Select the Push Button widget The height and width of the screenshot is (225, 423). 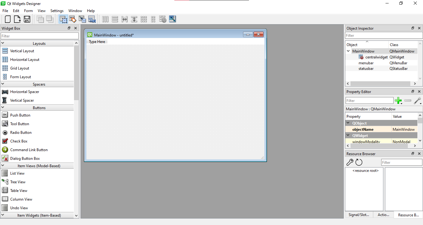[20, 115]
